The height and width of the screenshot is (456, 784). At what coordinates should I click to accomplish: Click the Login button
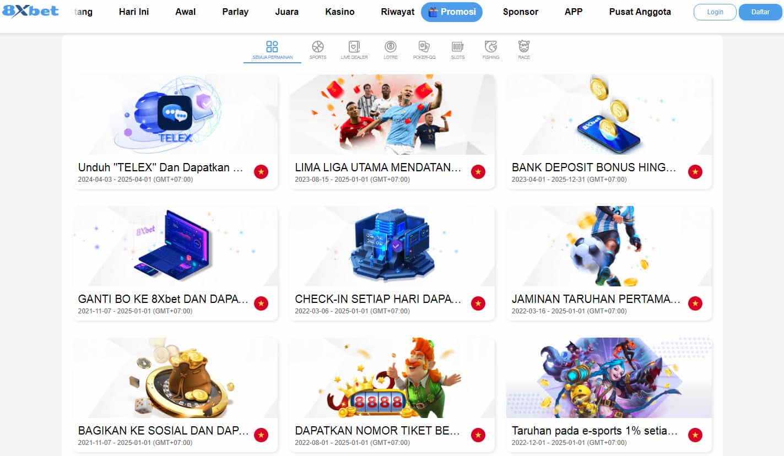[x=715, y=12]
